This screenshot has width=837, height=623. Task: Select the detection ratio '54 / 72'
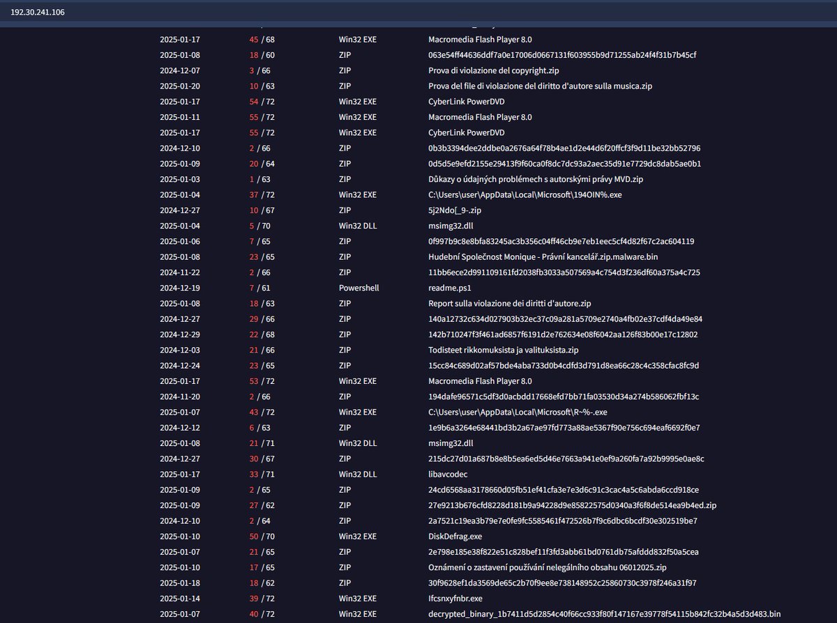(262, 101)
